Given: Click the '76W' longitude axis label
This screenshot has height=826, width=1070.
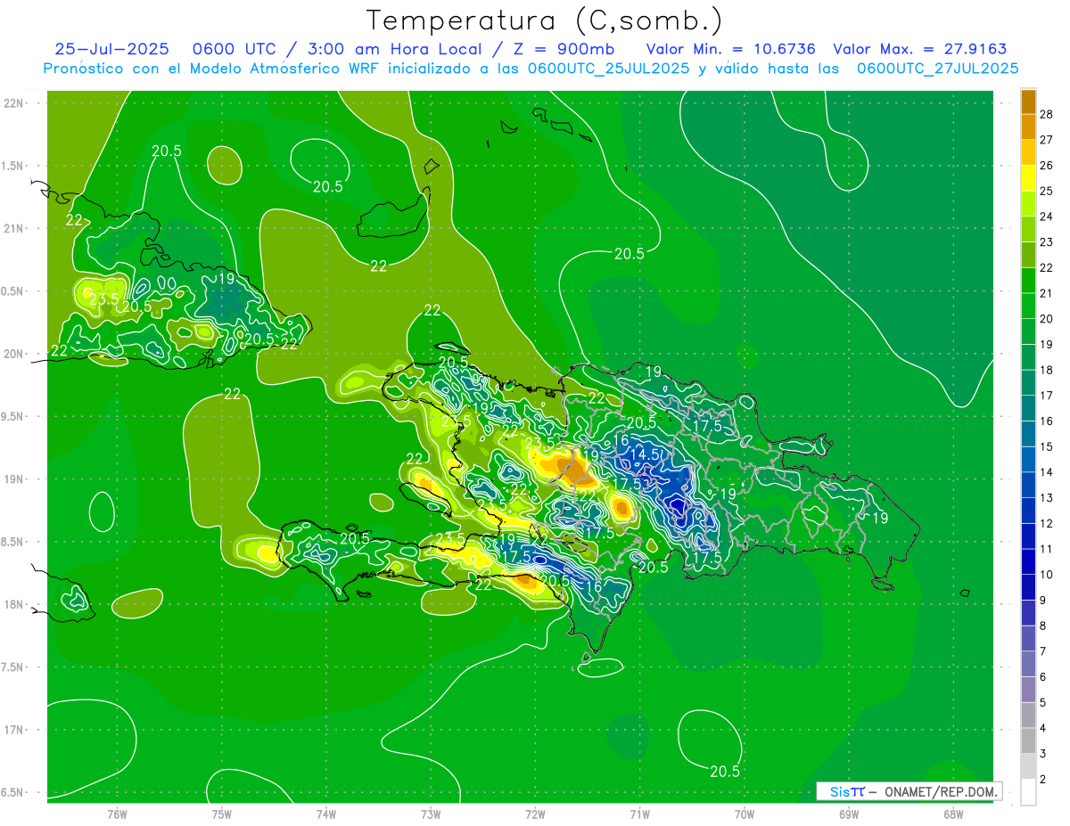Looking at the screenshot, I should (117, 814).
